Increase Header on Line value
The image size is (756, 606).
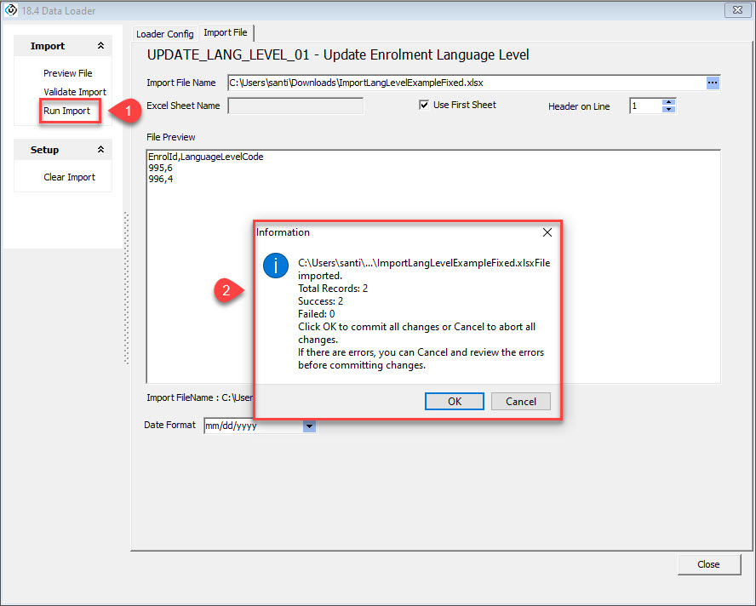[669, 102]
